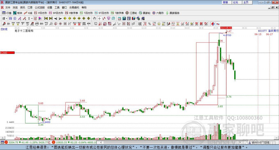Expand the volume panel triangle button

pos(2,138)
